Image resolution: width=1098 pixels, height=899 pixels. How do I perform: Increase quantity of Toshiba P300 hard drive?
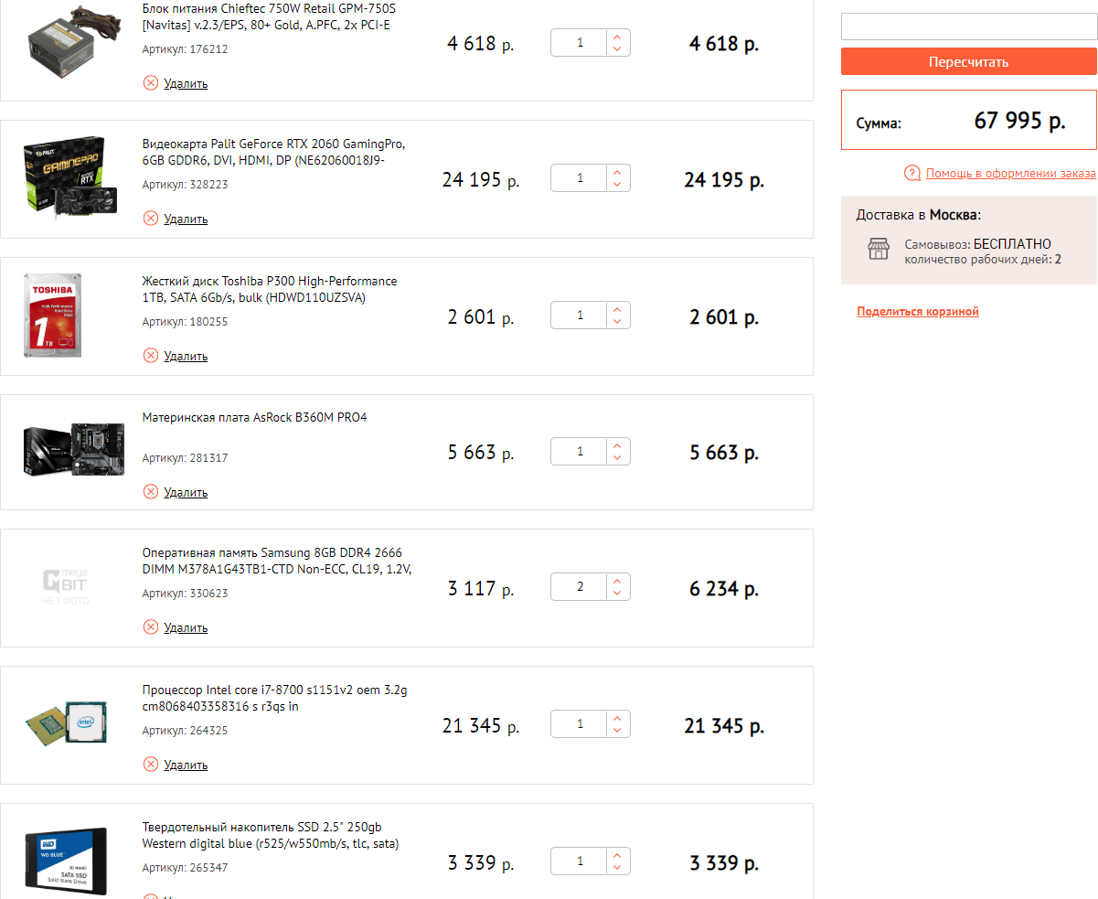pos(617,309)
